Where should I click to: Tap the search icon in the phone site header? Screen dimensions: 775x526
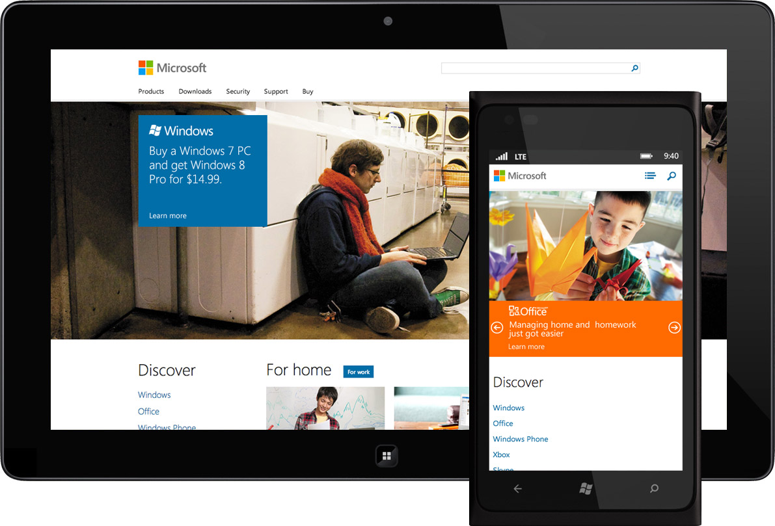pos(671,176)
